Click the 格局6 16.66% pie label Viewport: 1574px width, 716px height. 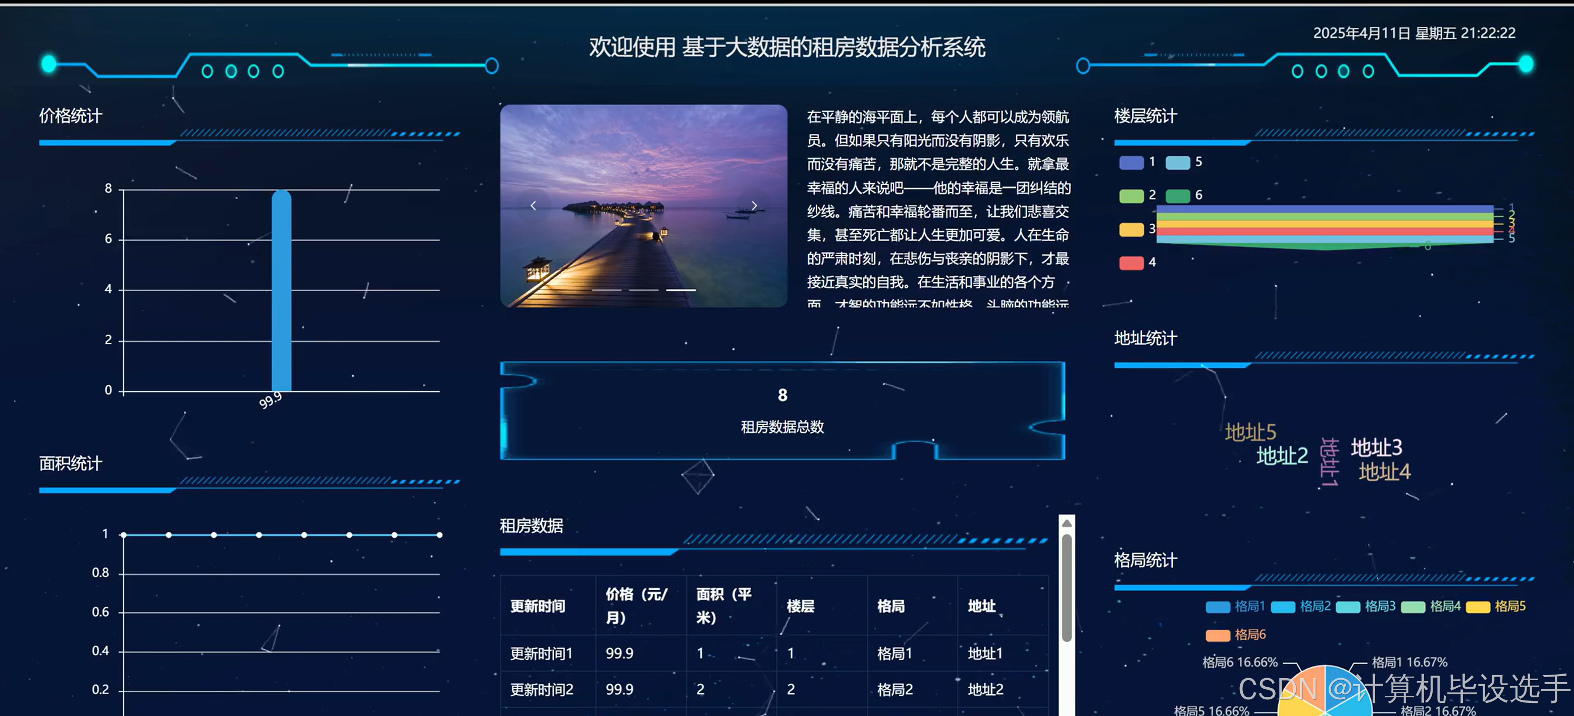click(x=1240, y=662)
